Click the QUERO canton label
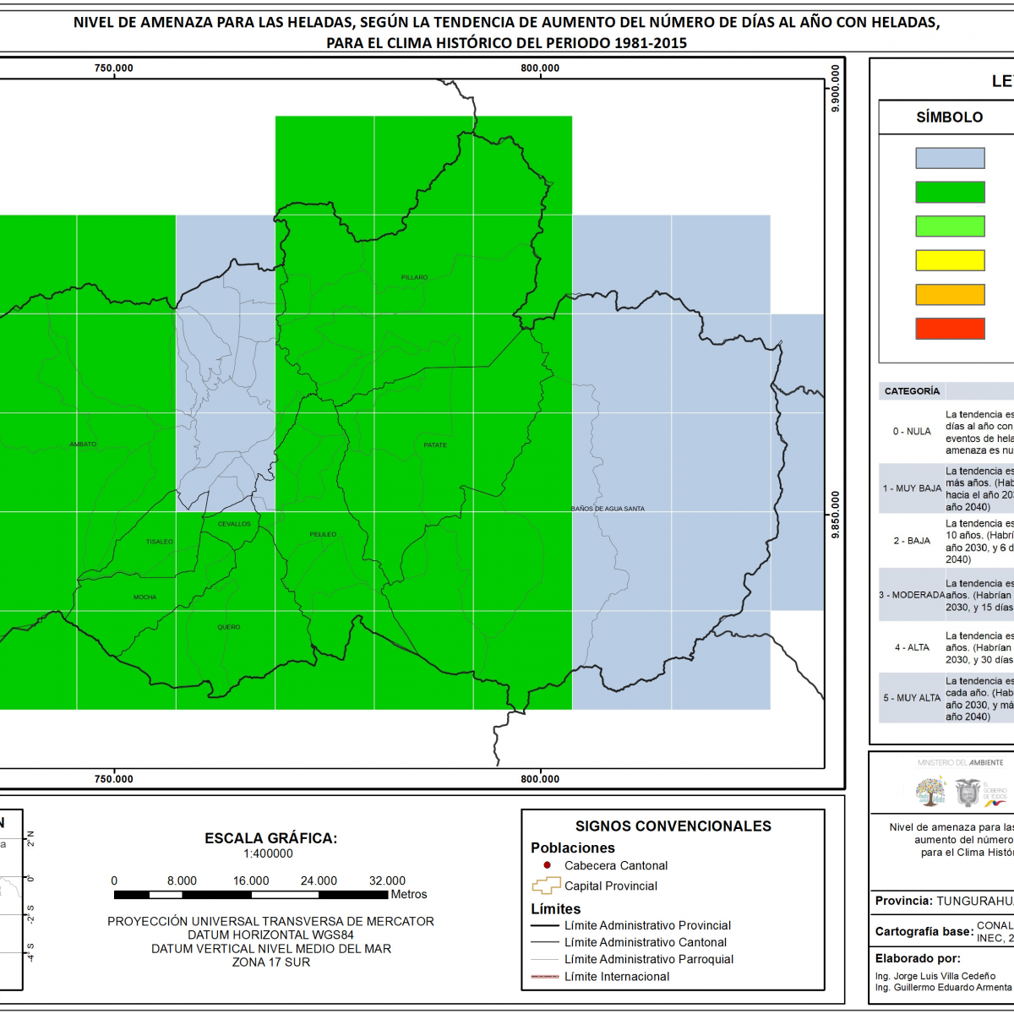Screen dimensions: 1014x1014 click(228, 627)
